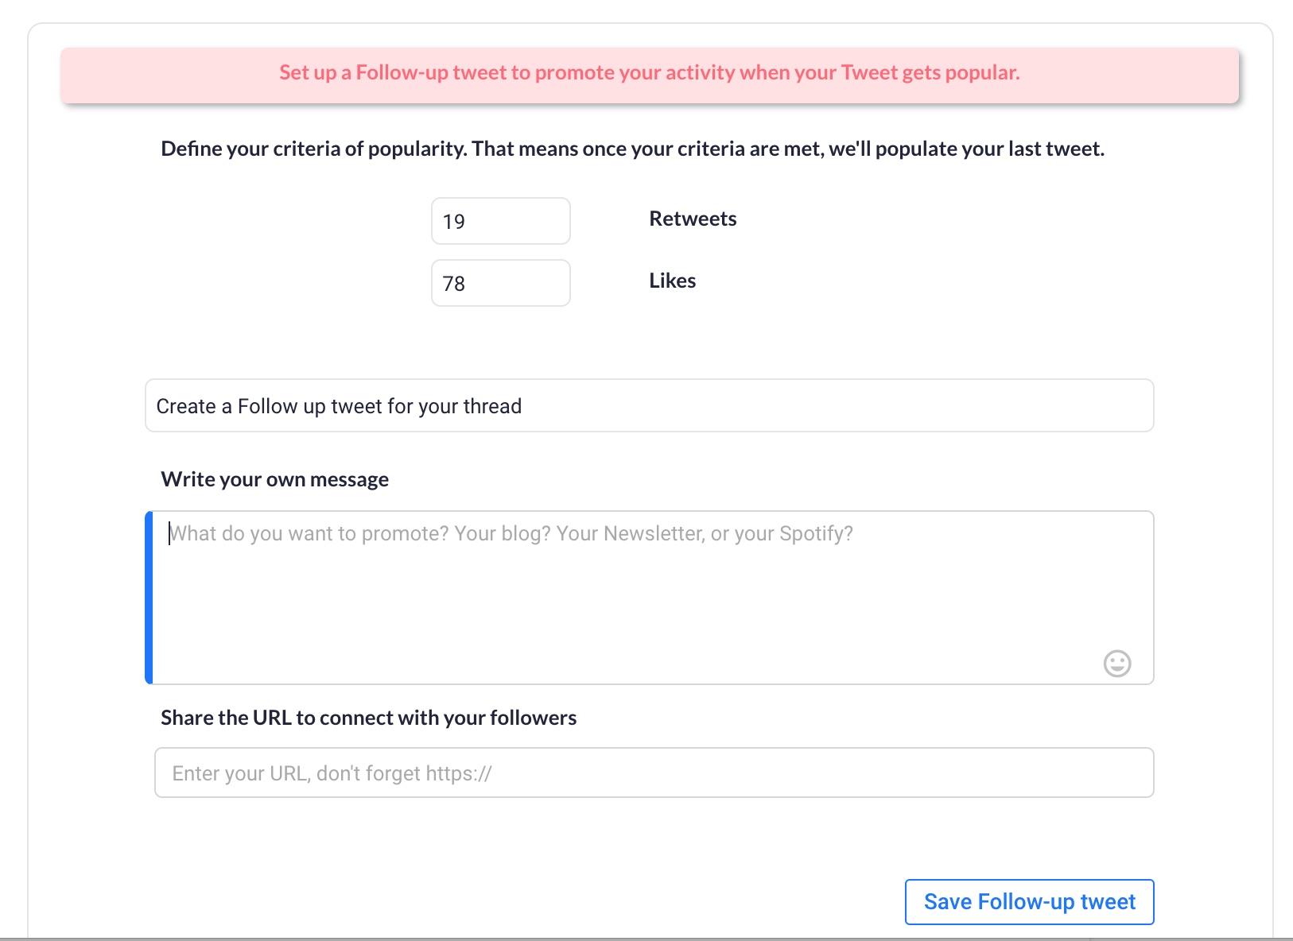Screen dimensions: 1293x941
Task: Click 'Set up a Follow-up tweet' banner text
Action: click(x=650, y=72)
